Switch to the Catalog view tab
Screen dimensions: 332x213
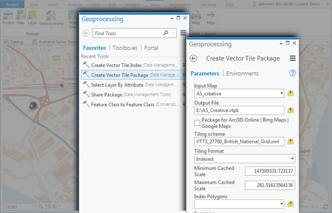[13, 42]
